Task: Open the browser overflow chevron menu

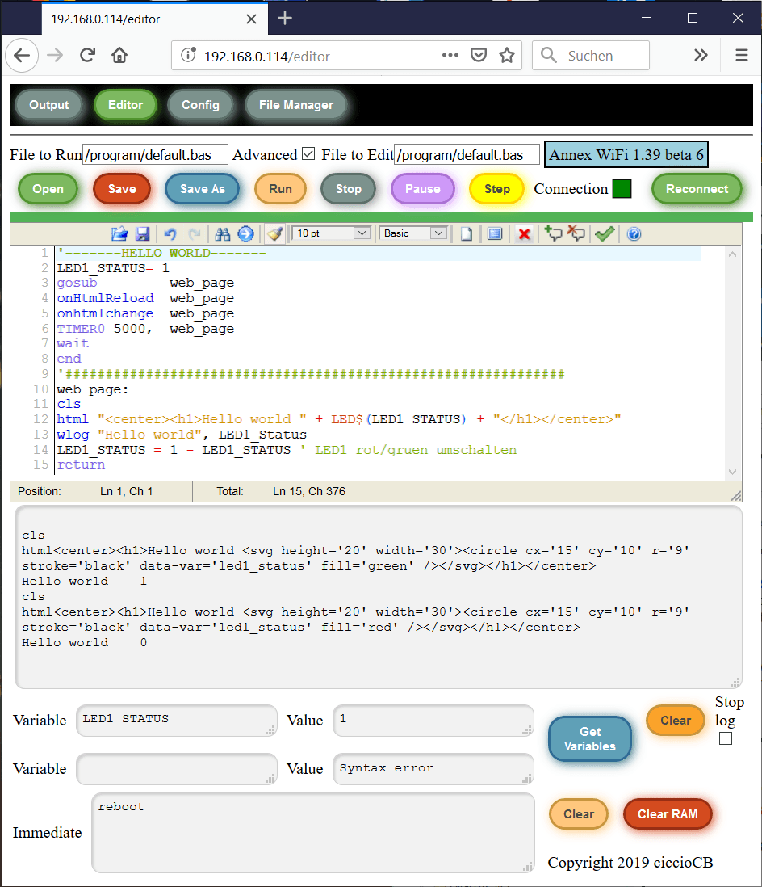Action: (x=701, y=56)
